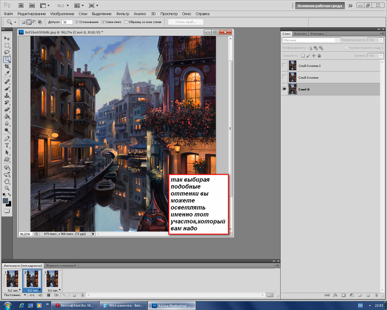Select the Dodge tool
387x310 pixels.
(7, 130)
